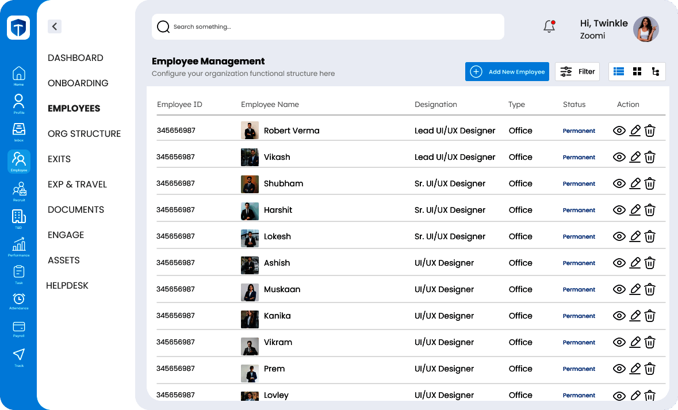Switch to org tree view layout
Screen dimensions: 678x410
click(x=656, y=71)
